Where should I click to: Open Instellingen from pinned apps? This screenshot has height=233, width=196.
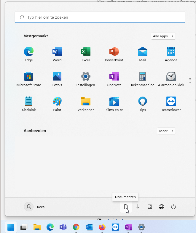tap(86, 79)
